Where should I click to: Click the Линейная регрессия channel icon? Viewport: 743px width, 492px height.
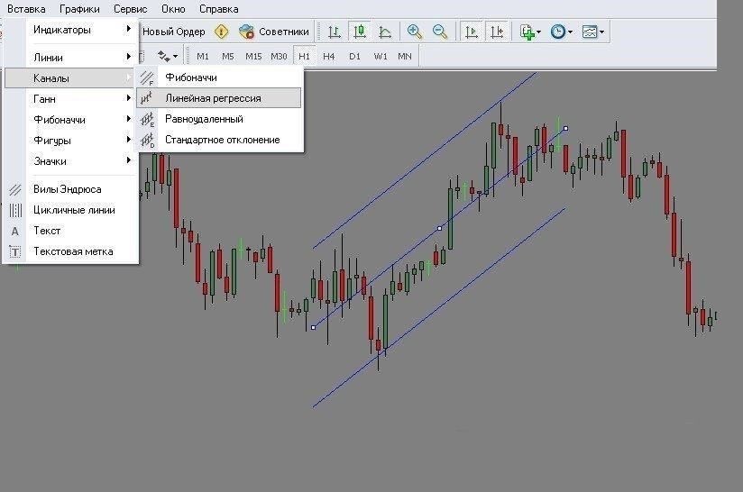pyautogui.click(x=147, y=98)
